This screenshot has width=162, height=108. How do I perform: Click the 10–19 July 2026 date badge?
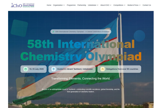34,69
